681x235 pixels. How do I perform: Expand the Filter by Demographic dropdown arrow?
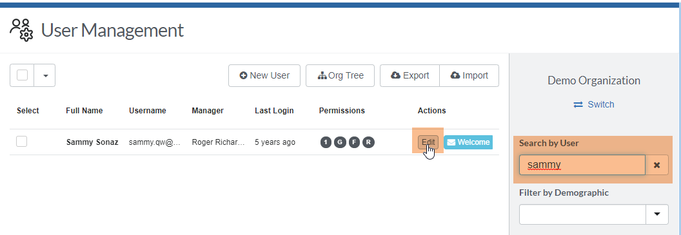pos(657,214)
